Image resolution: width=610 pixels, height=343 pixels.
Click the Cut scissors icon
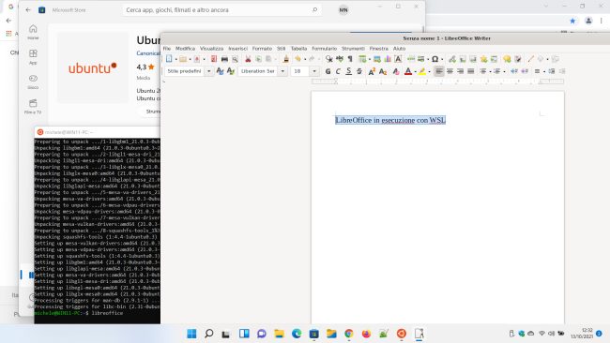pos(248,59)
